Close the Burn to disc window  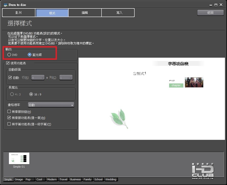[x=221, y=5]
